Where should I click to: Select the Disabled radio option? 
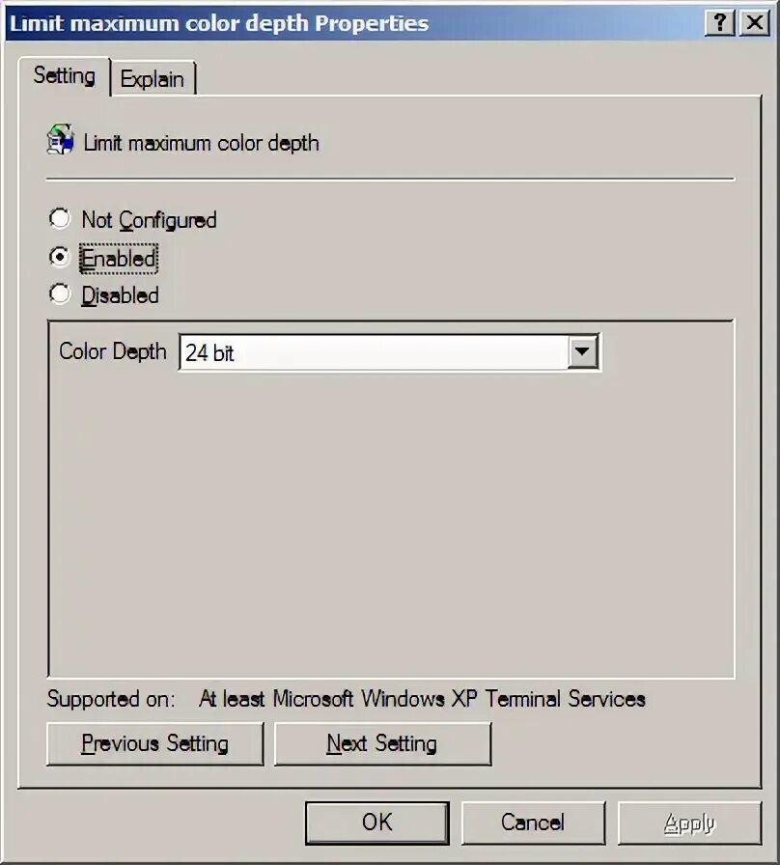pos(60,294)
